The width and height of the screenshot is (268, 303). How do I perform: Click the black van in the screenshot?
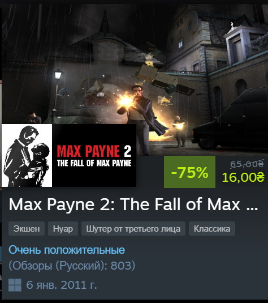click(231, 120)
